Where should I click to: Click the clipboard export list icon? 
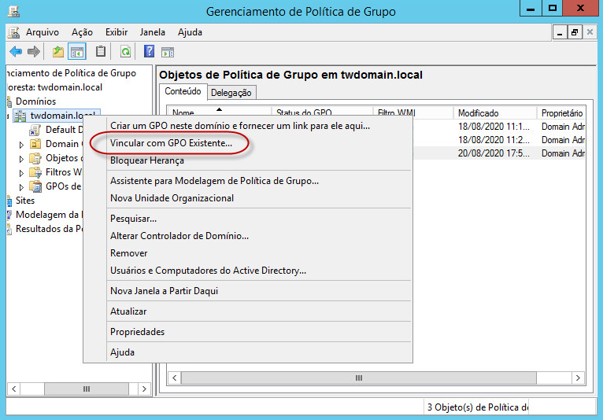click(x=101, y=51)
